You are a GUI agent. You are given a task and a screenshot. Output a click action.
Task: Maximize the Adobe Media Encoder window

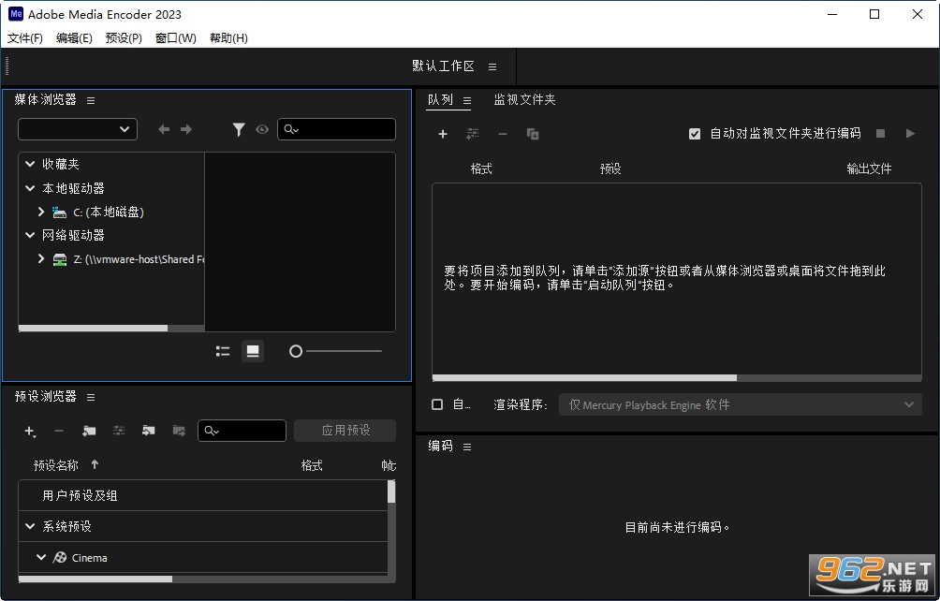pos(874,14)
